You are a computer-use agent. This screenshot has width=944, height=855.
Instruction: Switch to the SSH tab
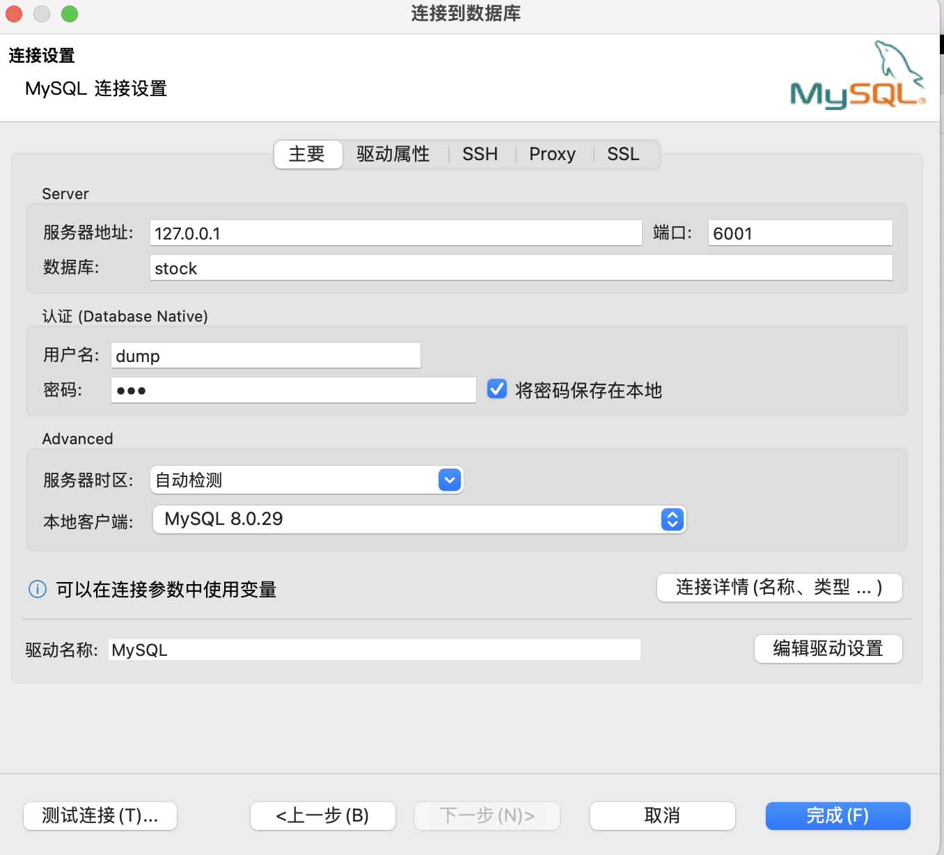(x=480, y=154)
